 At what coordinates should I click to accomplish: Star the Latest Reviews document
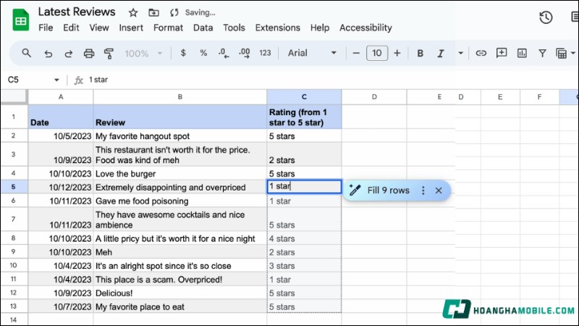133,13
